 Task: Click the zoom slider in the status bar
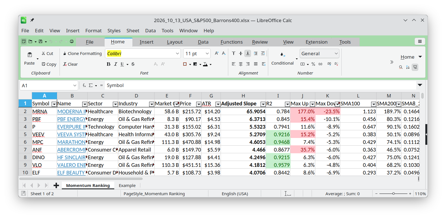[393, 194]
